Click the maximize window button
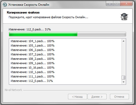This screenshot has width=136, height=105. [x=117, y=4]
